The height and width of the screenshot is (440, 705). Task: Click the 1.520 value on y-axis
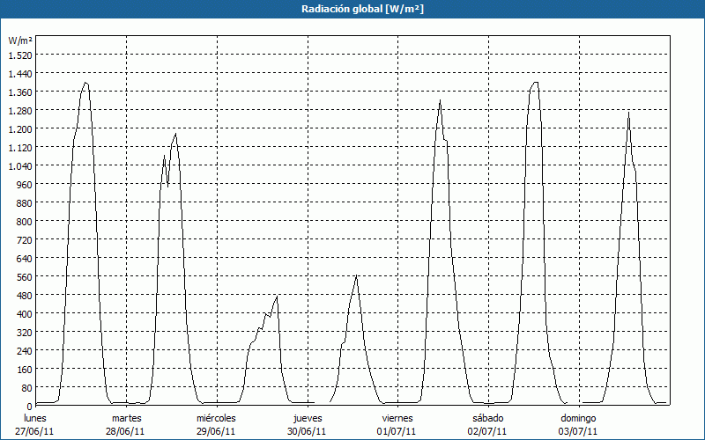20,55
